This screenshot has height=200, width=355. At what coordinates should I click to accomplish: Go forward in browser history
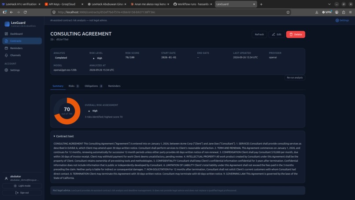(18, 12)
